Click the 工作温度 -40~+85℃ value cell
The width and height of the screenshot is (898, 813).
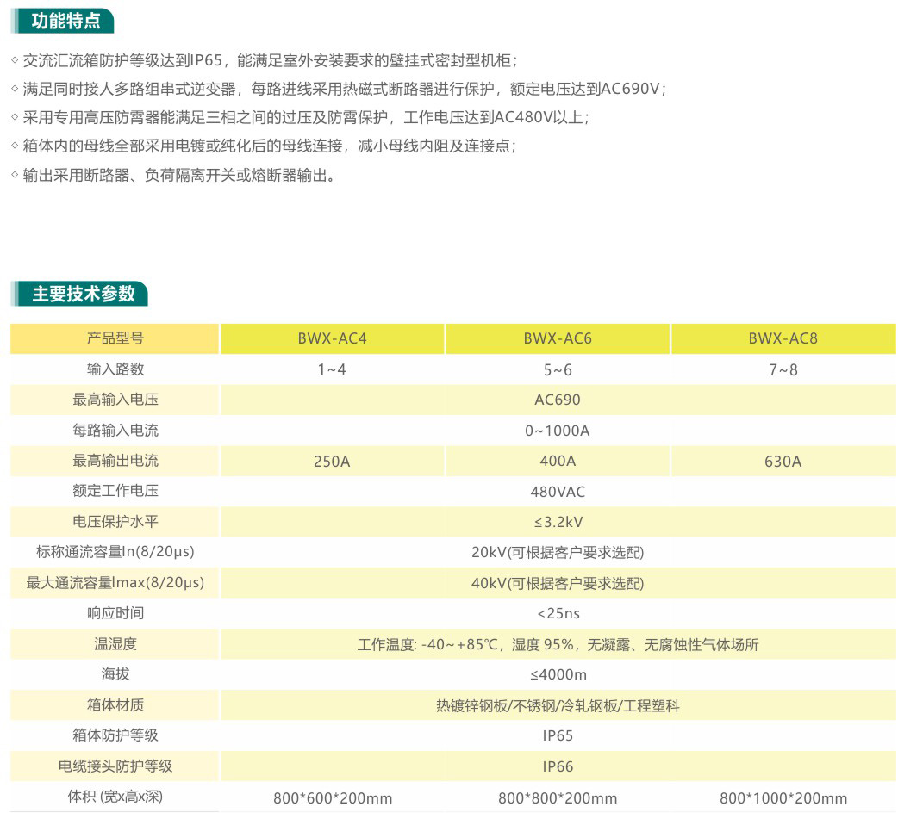[x=558, y=644]
